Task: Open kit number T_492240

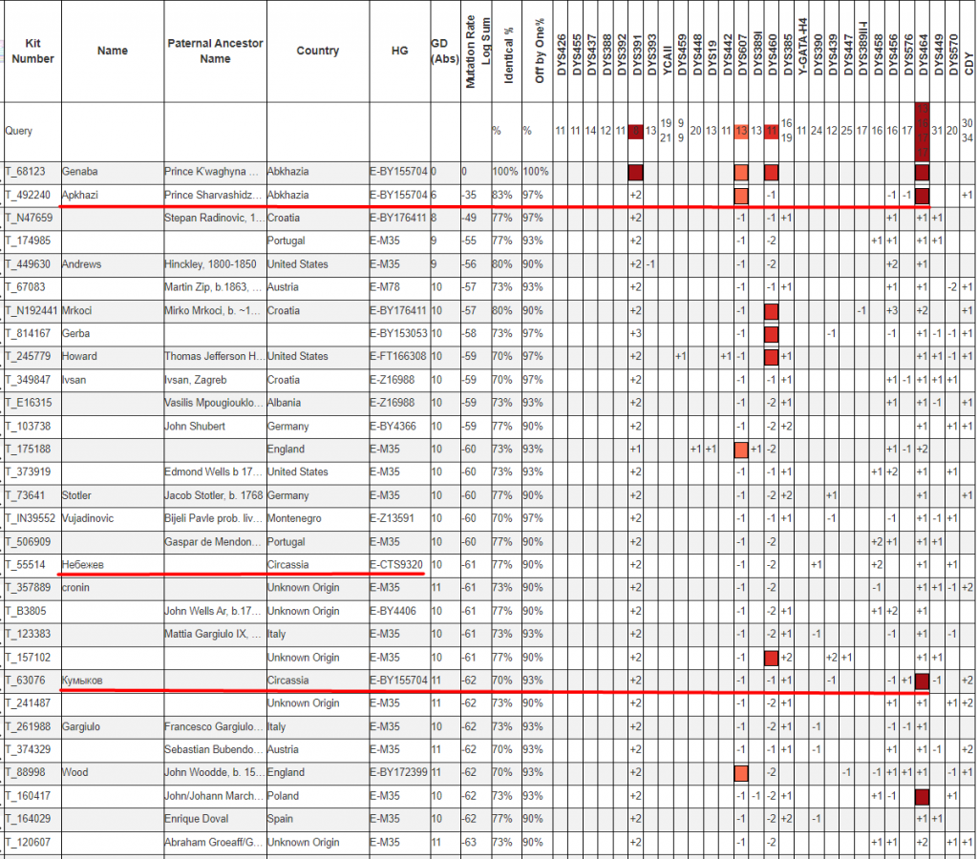Action: (28, 196)
